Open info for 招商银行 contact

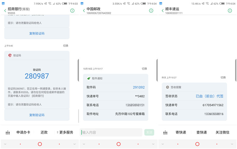tap(72, 10)
